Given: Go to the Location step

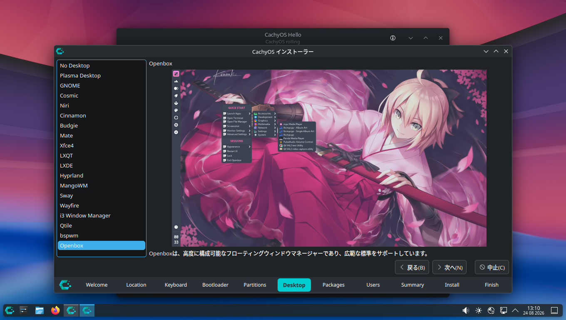Looking at the screenshot, I should coord(136,285).
